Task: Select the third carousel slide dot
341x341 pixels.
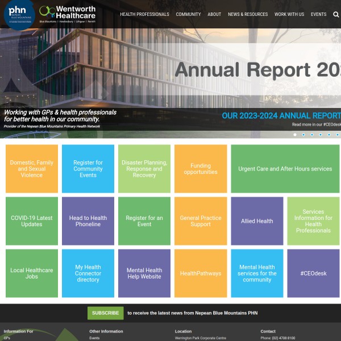Action: click(x=312, y=135)
